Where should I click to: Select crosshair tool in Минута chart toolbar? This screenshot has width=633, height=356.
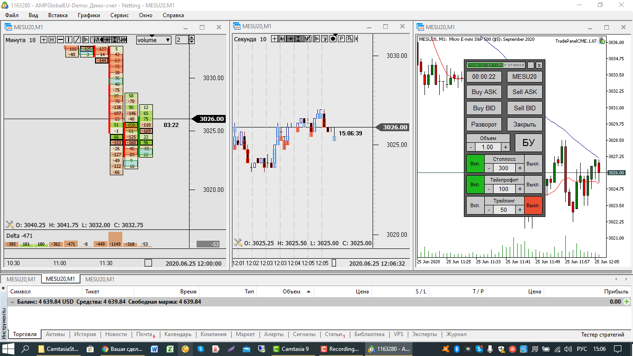tap(44, 40)
